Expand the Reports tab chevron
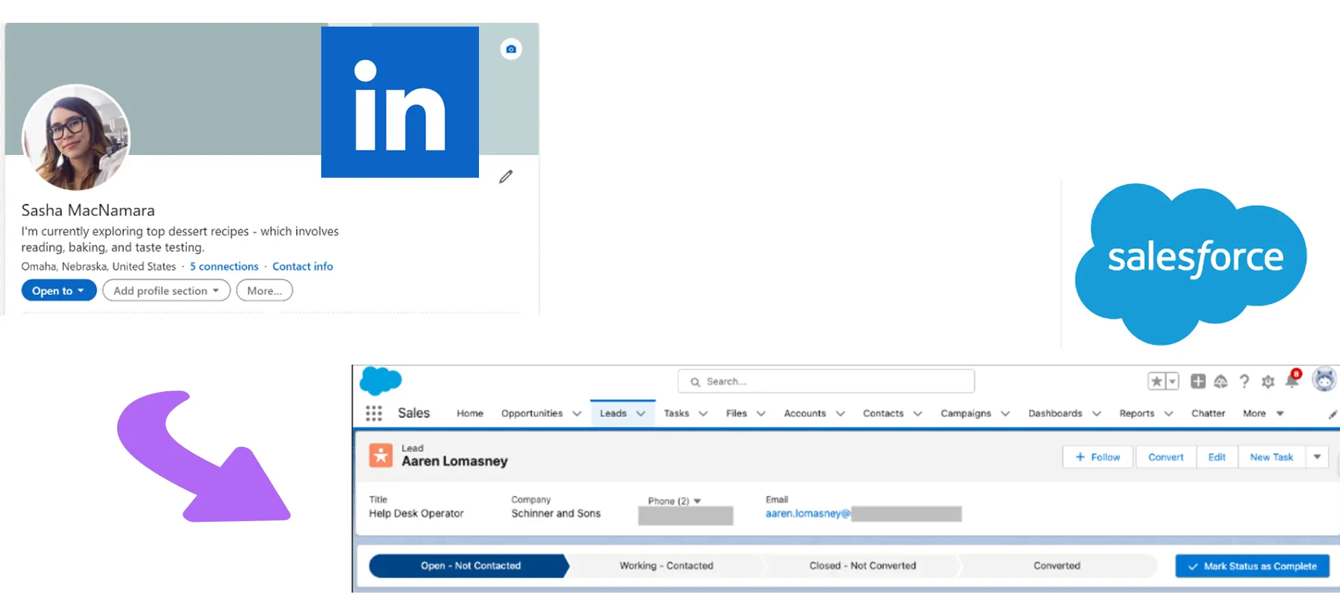The width and height of the screenshot is (1340, 604). click(1169, 414)
